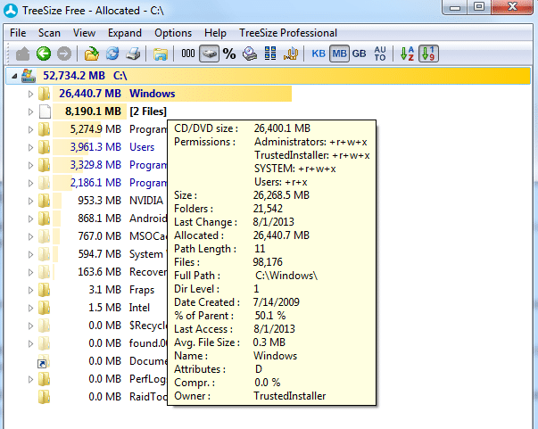Click the folder icon beside Users
538x429 pixels.
tap(45, 147)
